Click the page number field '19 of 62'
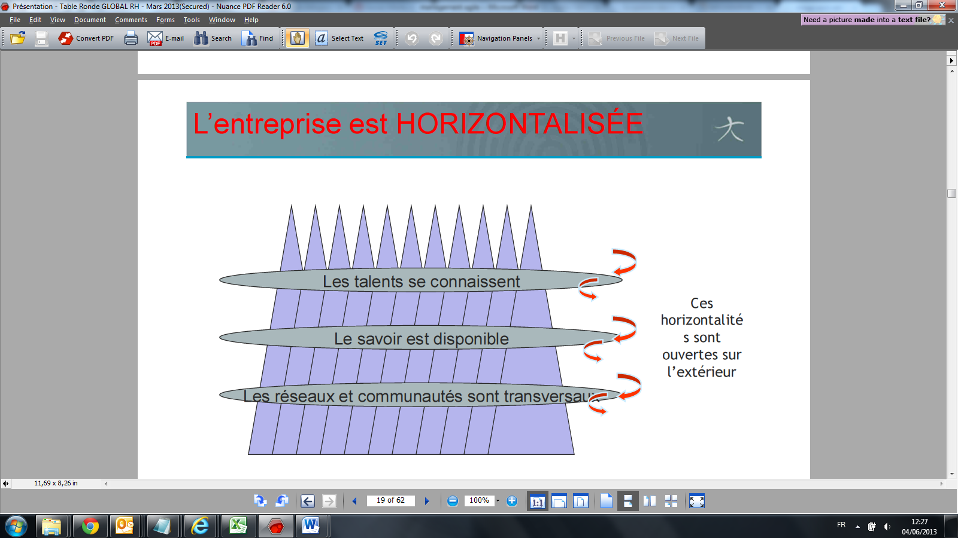958x538 pixels. point(390,501)
